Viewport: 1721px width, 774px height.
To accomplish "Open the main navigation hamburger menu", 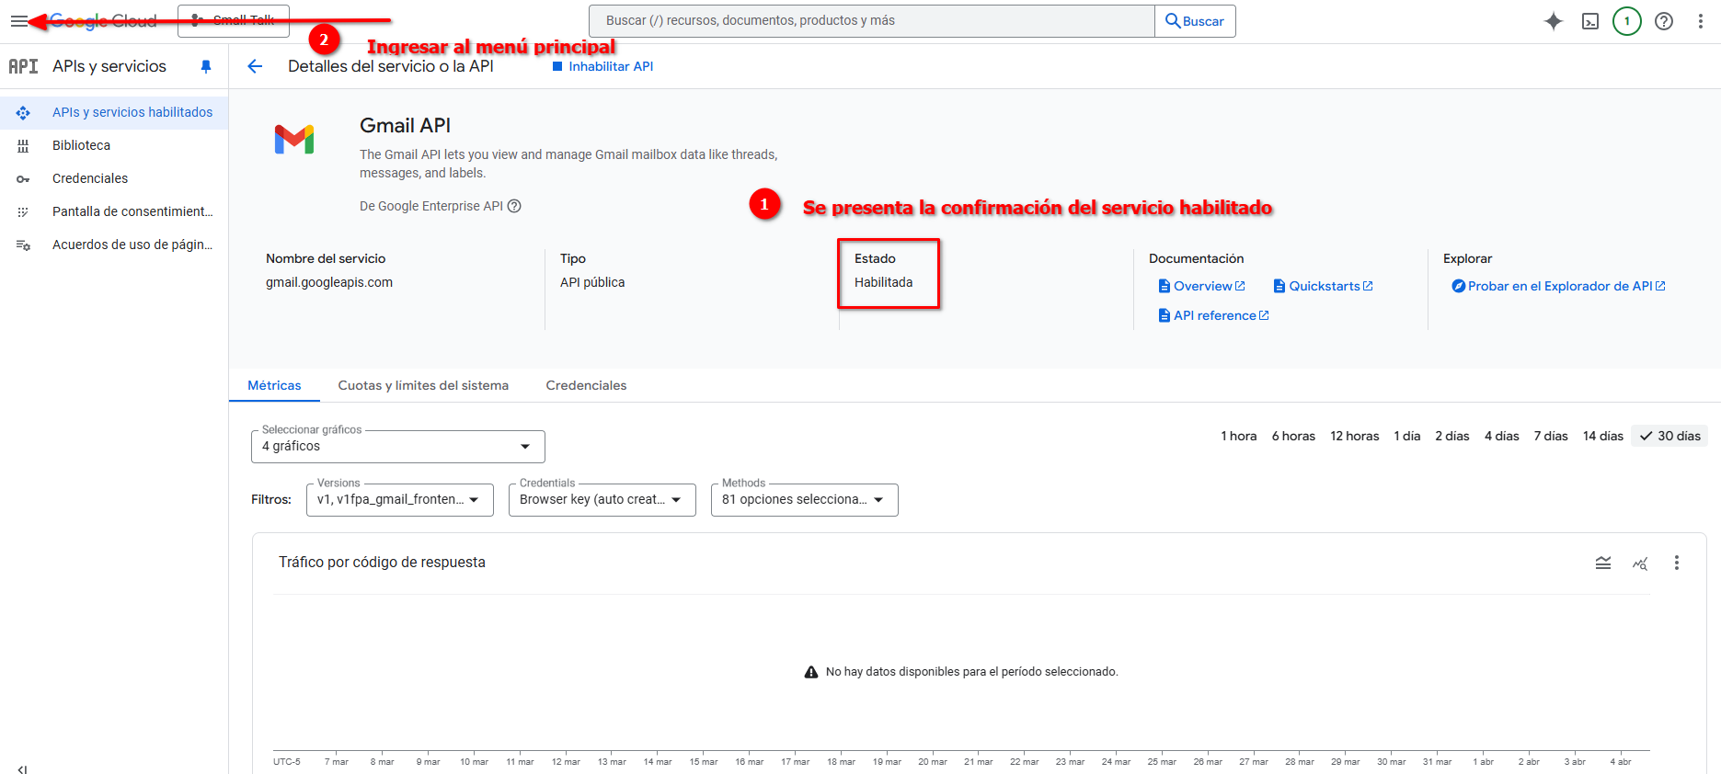I will point(18,21).
